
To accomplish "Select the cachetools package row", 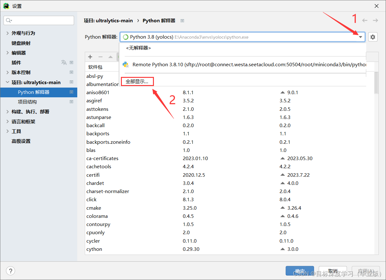I will click(x=230, y=166).
